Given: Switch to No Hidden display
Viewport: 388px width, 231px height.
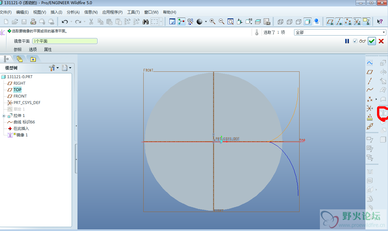Looking at the screenshot, I should tap(299, 22).
